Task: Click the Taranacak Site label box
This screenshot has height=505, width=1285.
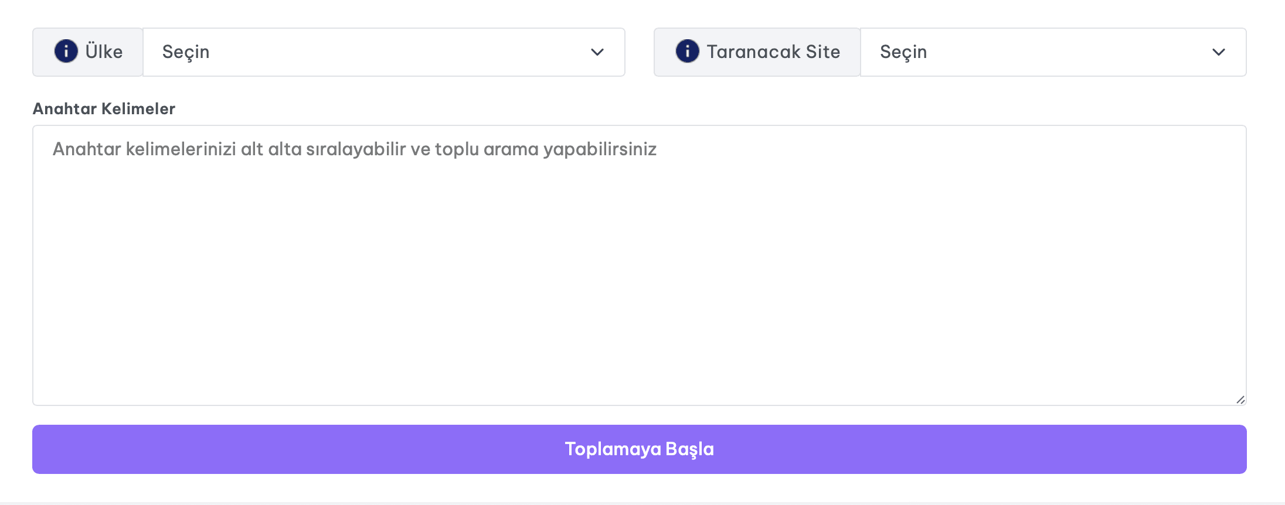Action: (757, 52)
